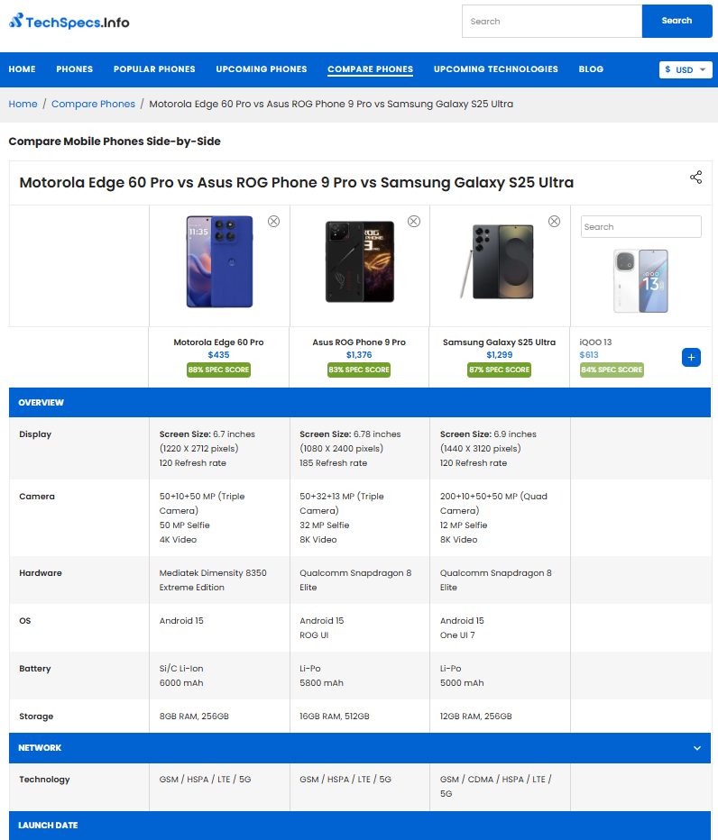This screenshot has width=718, height=840.
Task: Click the Overview section header
Action: pos(360,402)
